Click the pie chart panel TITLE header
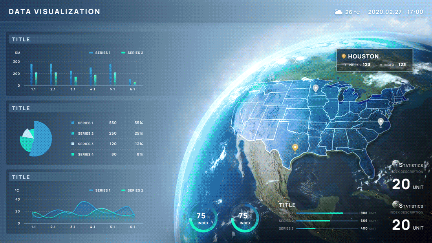Screen dimensions: 432x243 [x=21, y=108]
